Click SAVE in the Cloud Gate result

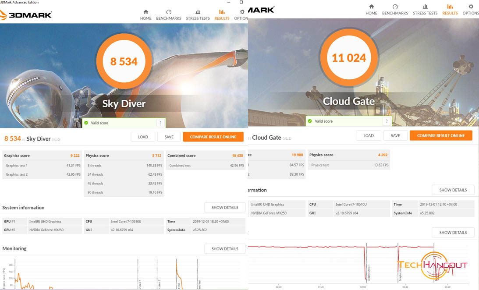click(x=395, y=135)
